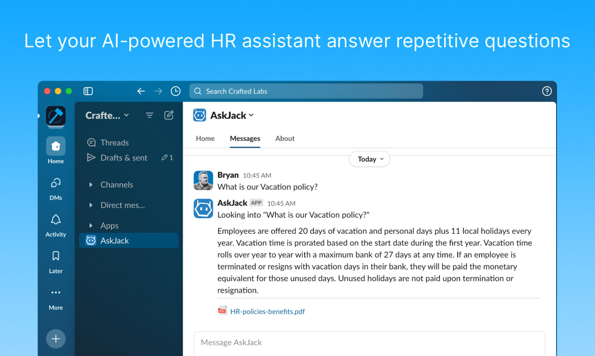Select AskJack in the sidebar

point(129,241)
